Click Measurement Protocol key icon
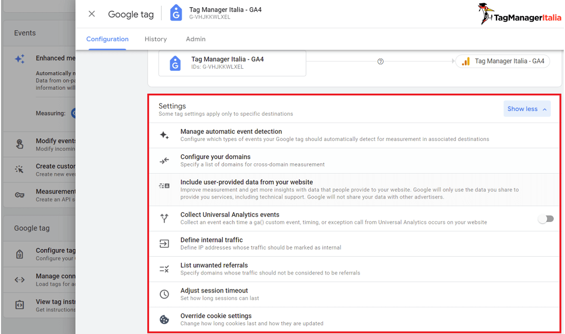 20,195
